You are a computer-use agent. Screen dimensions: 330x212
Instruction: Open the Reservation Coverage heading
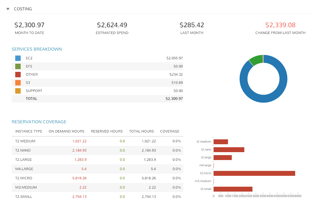[39, 122]
